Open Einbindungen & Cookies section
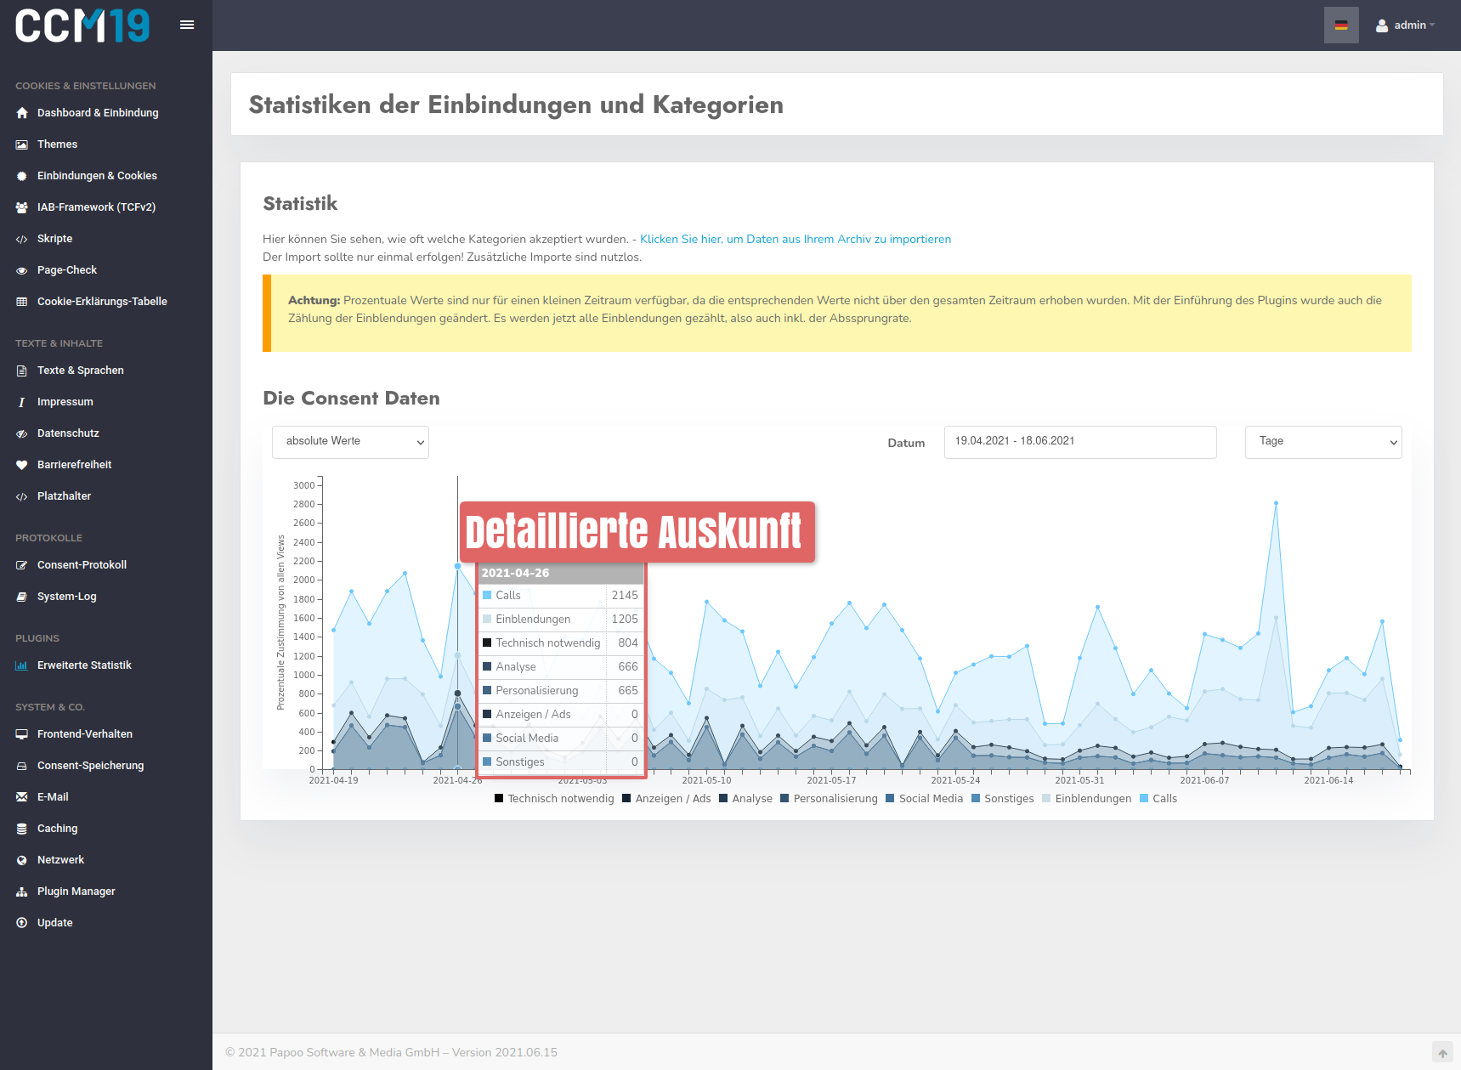Image resolution: width=1461 pixels, height=1070 pixels. point(97,176)
